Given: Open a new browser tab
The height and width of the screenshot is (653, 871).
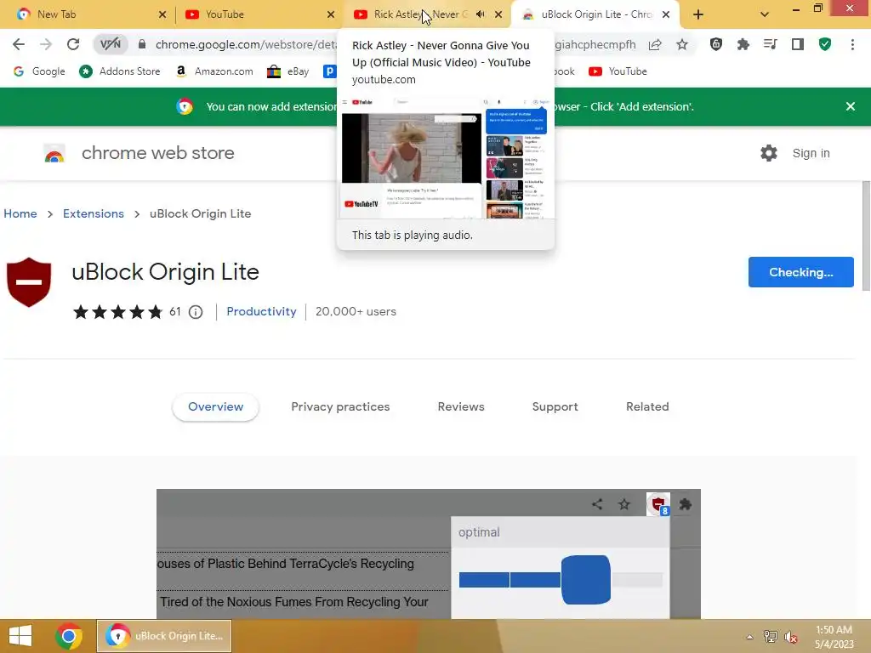Looking at the screenshot, I should coord(698,14).
